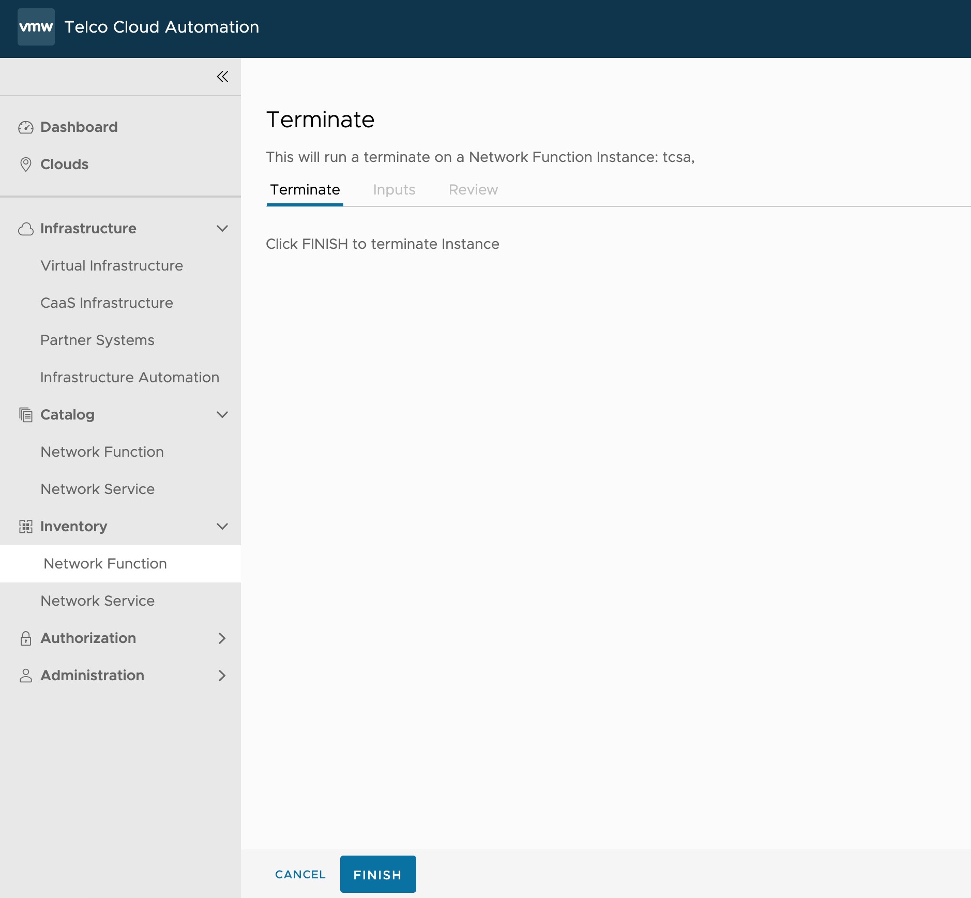The image size is (971, 898).
Task: Click the Administration section label
Action: click(x=93, y=676)
